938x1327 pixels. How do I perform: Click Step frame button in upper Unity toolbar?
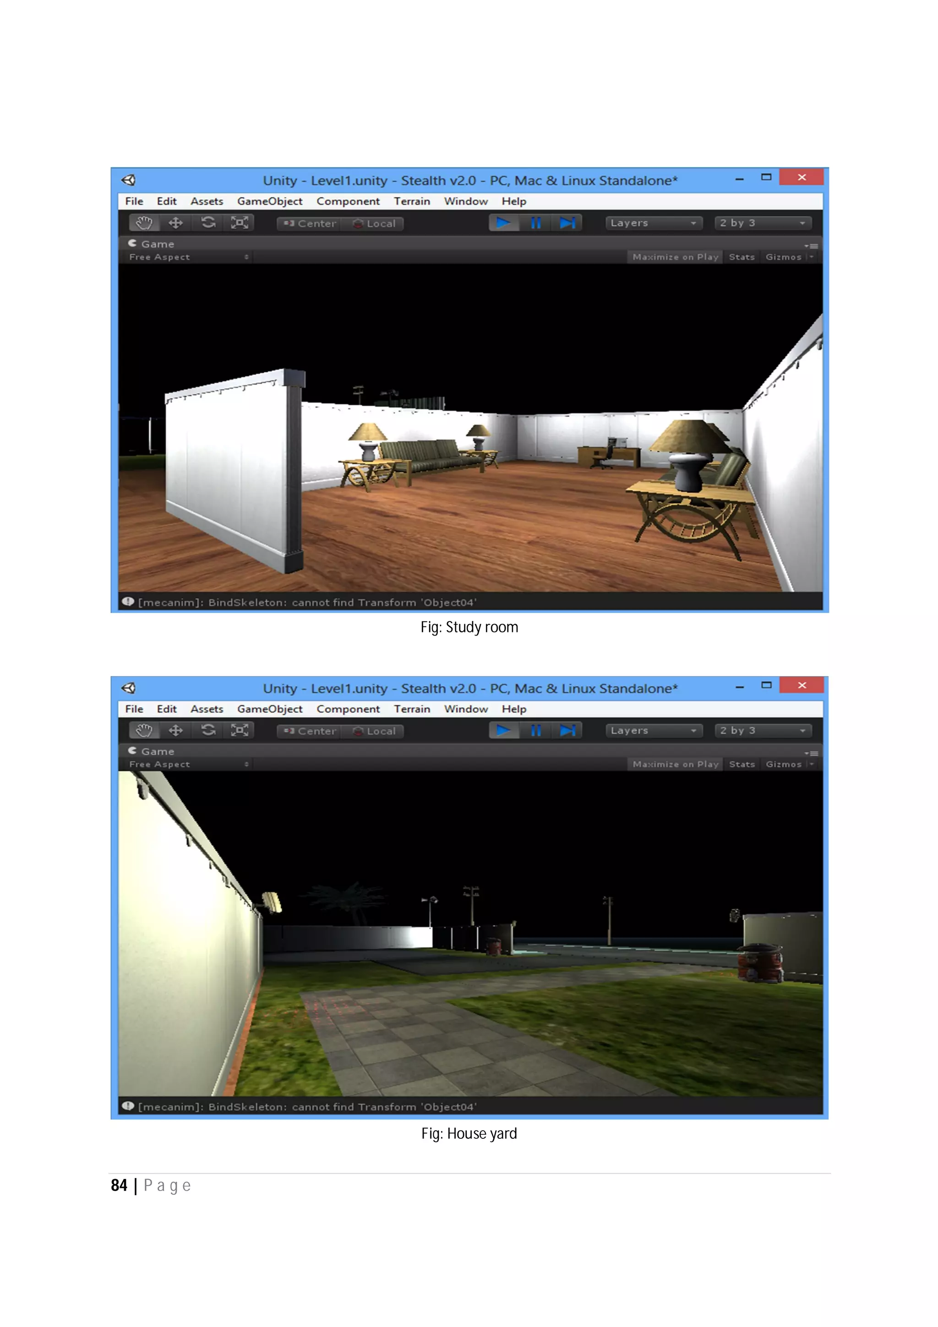click(567, 223)
